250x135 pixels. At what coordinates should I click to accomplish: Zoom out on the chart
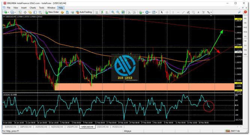click(x=118, y=12)
